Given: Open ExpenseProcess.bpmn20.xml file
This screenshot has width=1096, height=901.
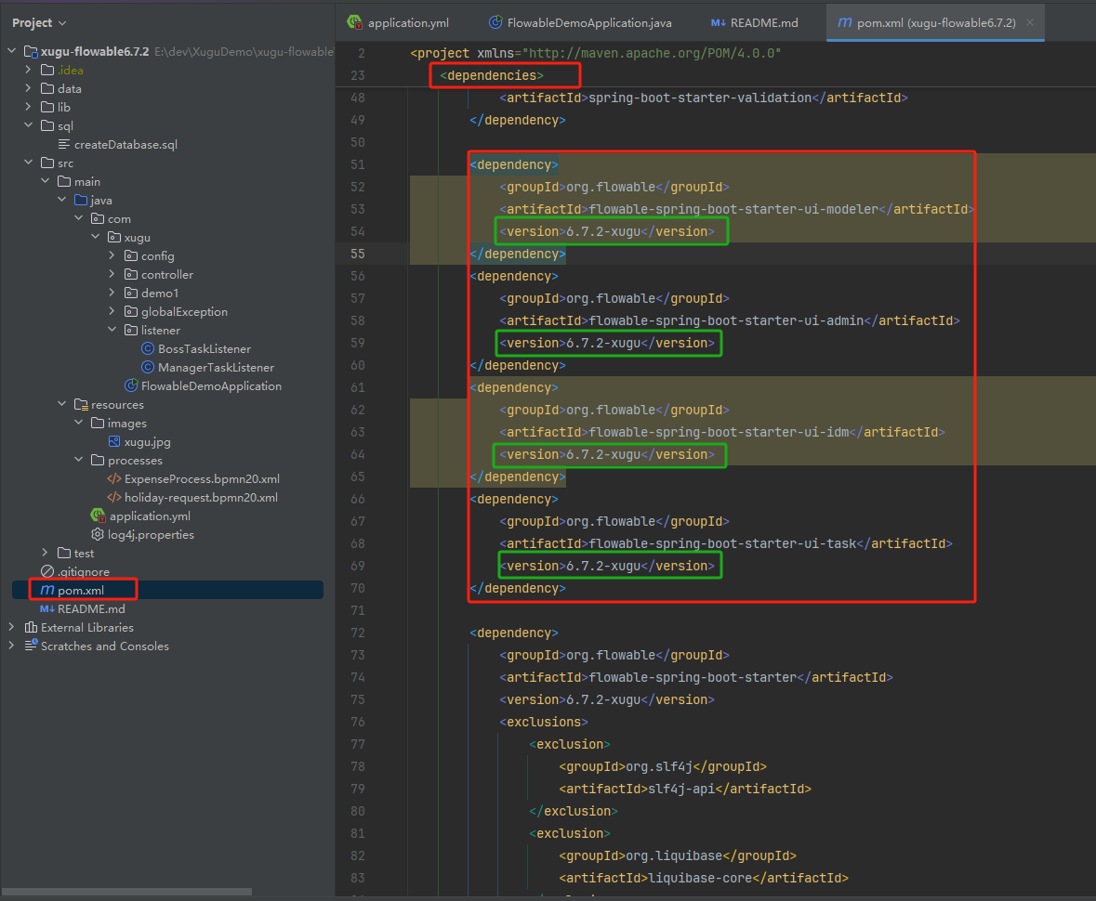Looking at the screenshot, I should (202, 479).
